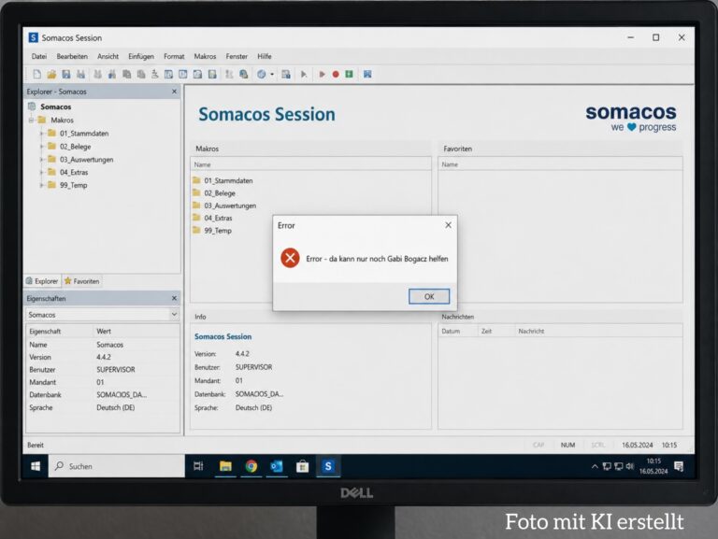The height and width of the screenshot is (539, 718).
Task: Open the notification center icon
Action: (679, 466)
